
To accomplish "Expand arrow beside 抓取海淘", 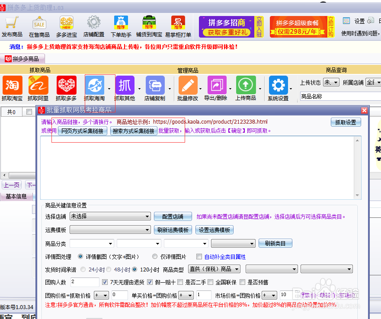I will 109,89.
